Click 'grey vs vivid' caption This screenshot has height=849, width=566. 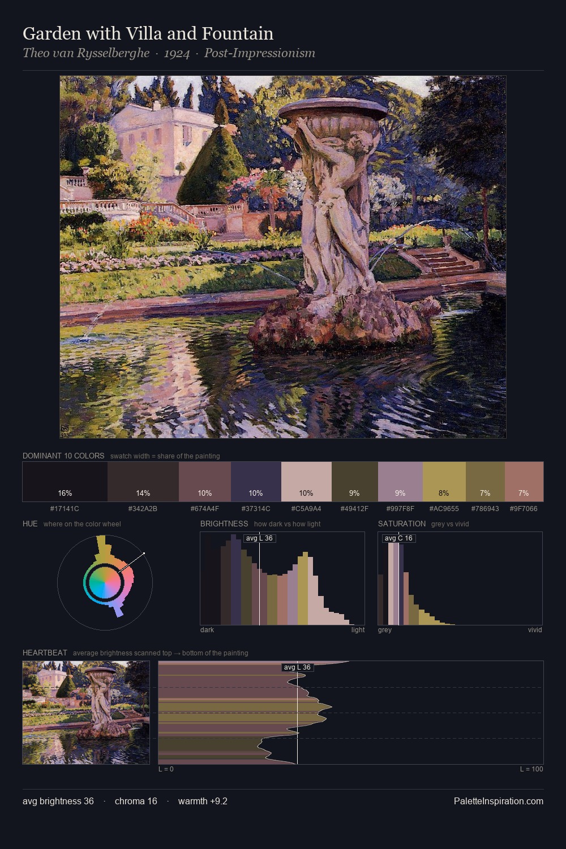click(x=450, y=524)
